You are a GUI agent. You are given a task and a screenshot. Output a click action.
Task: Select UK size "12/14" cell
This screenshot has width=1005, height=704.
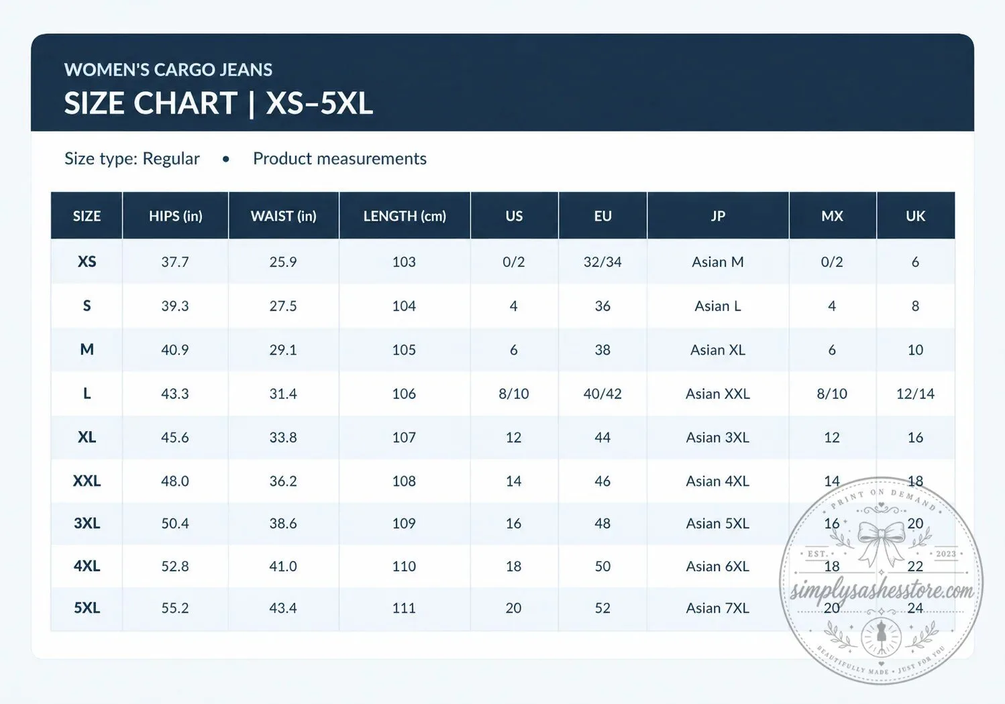(915, 394)
